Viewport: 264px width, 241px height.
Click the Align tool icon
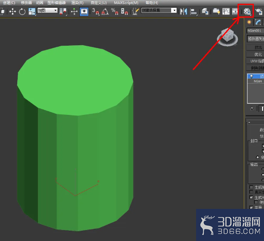pos(194,12)
